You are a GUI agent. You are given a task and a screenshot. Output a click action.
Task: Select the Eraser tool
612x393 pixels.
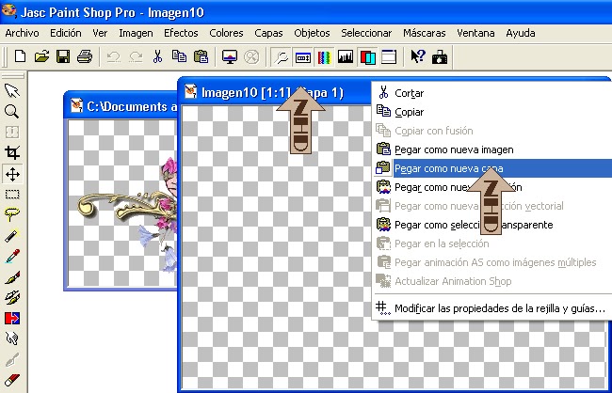(x=12, y=379)
